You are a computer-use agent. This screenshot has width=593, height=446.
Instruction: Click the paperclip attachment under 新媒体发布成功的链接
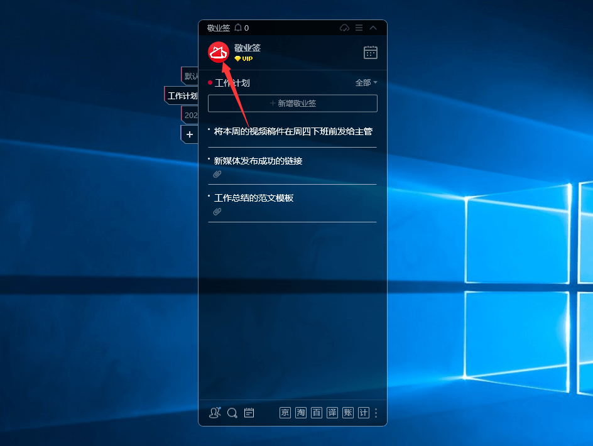pos(217,174)
